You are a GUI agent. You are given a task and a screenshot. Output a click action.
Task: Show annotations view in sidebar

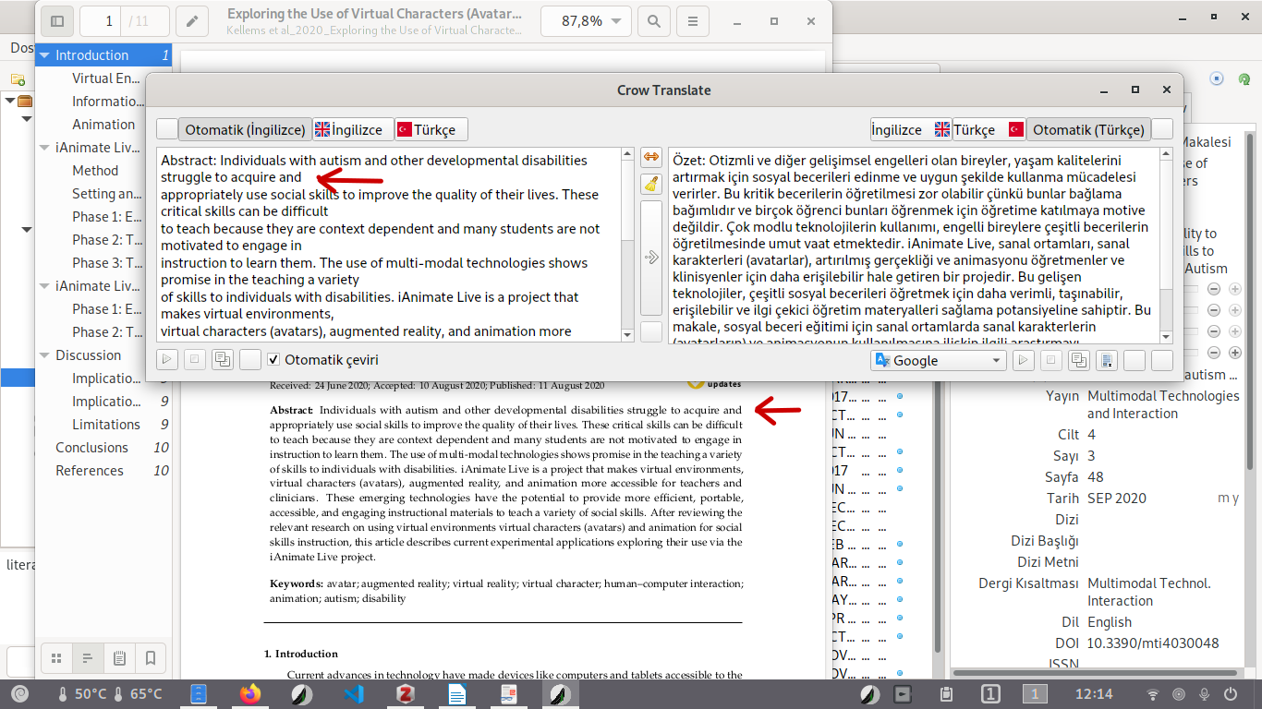119,658
